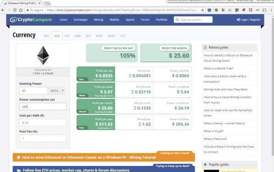
Task: Click the browser address bar URL
Action: [122, 10]
